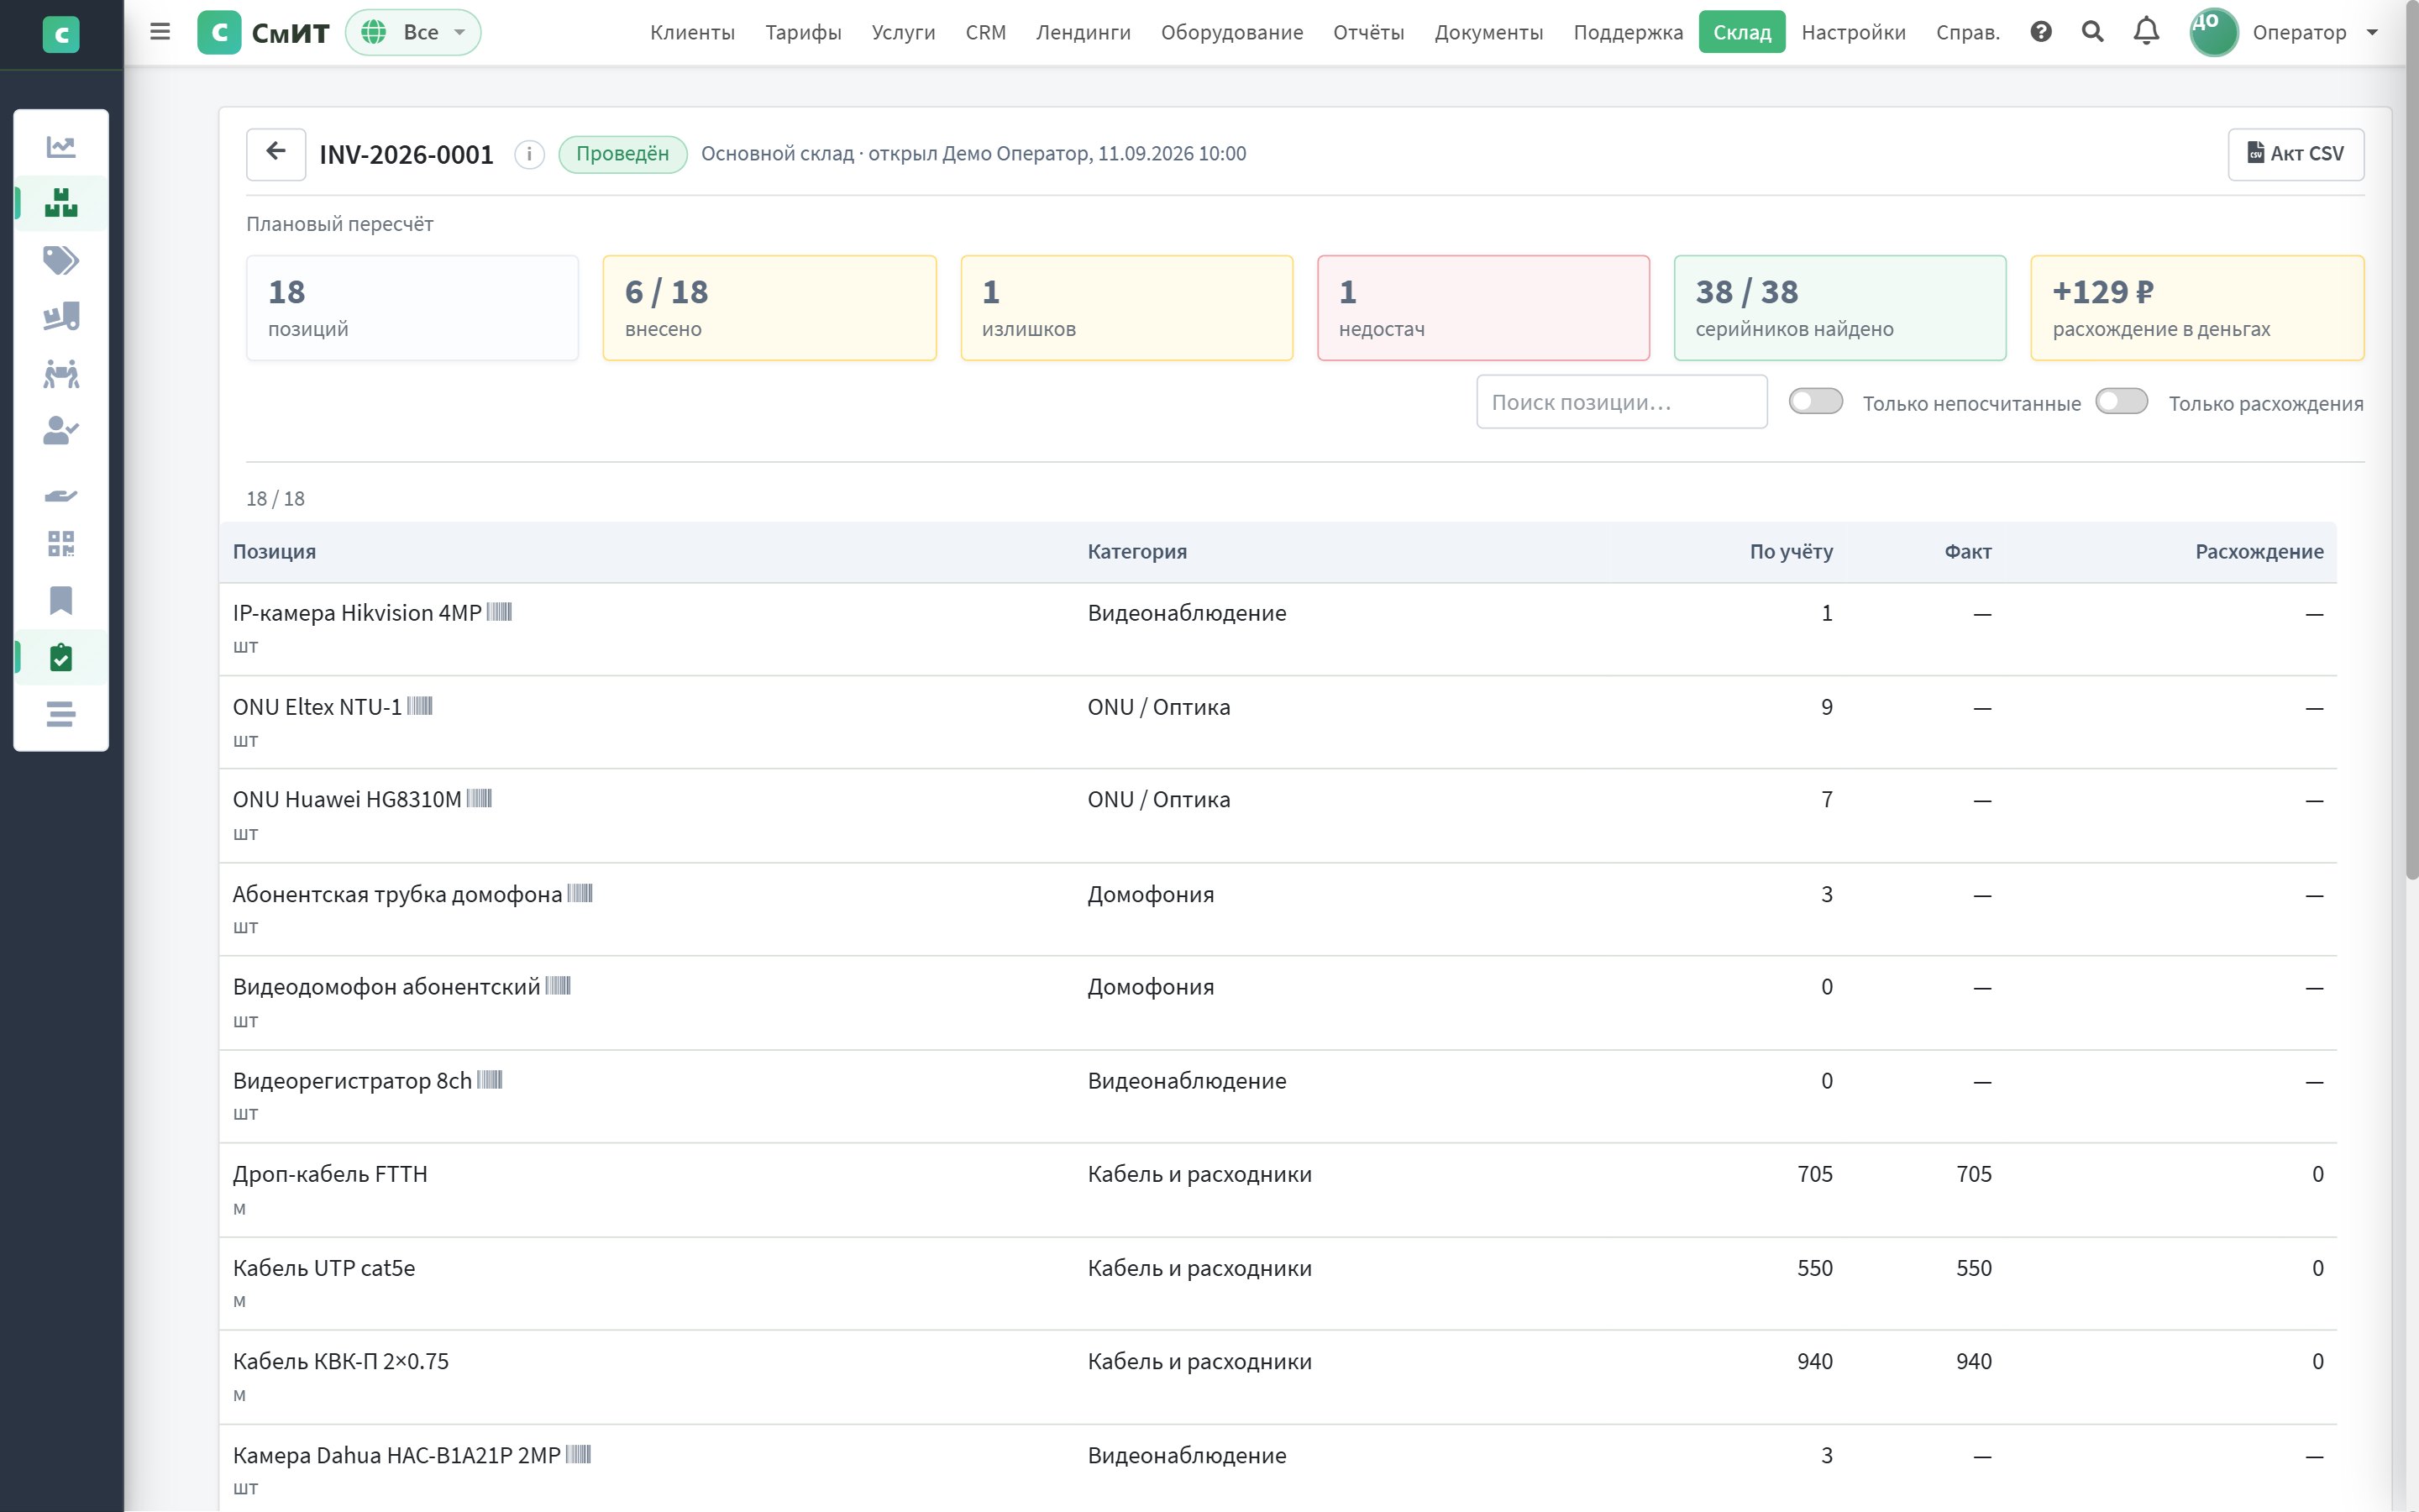Viewport: 2419px width, 1512px height.
Task: Select the Кабель UTP cat5e row name
Action: click(324, 1268)
